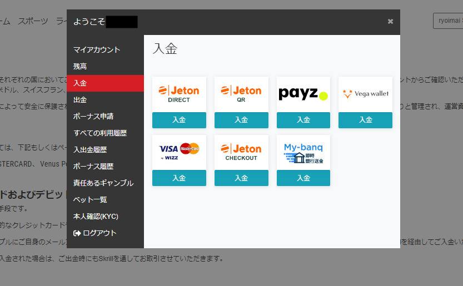The height and width of the screenshot is (286, 463).
Task: Click the ようこそ welcome header text
Action: click(x=89, y=22)
